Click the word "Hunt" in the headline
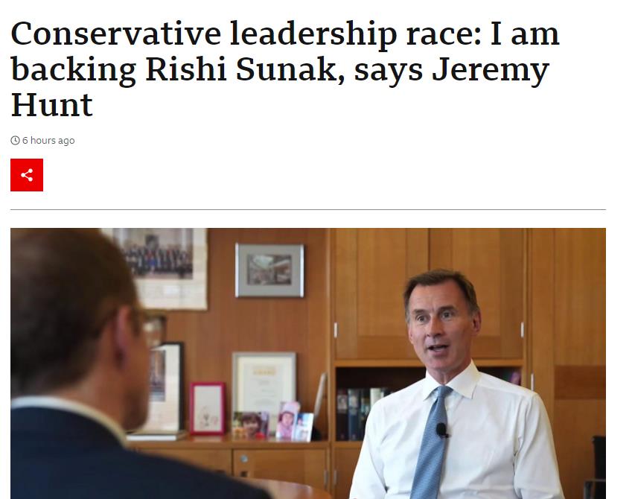 (52, 105)
